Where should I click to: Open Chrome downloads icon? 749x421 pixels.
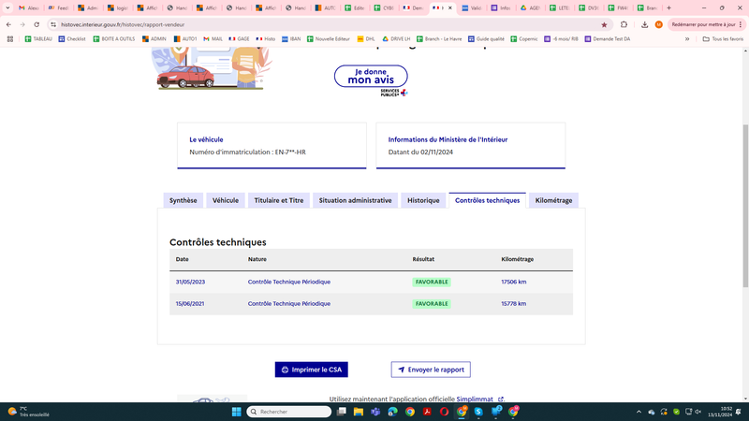pos(644,24)
